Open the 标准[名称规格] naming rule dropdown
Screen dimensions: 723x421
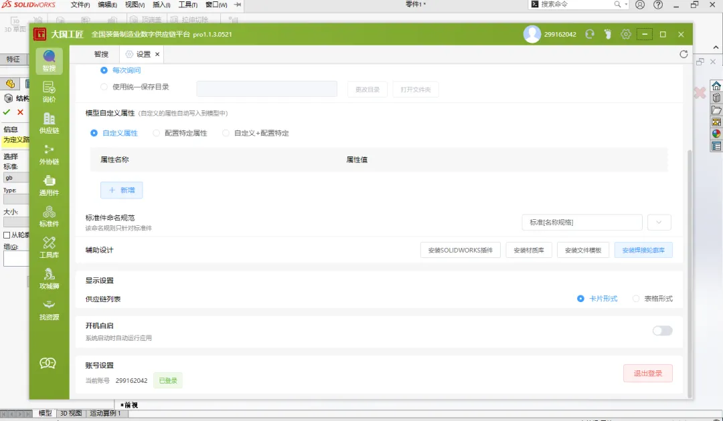point(582,223)
